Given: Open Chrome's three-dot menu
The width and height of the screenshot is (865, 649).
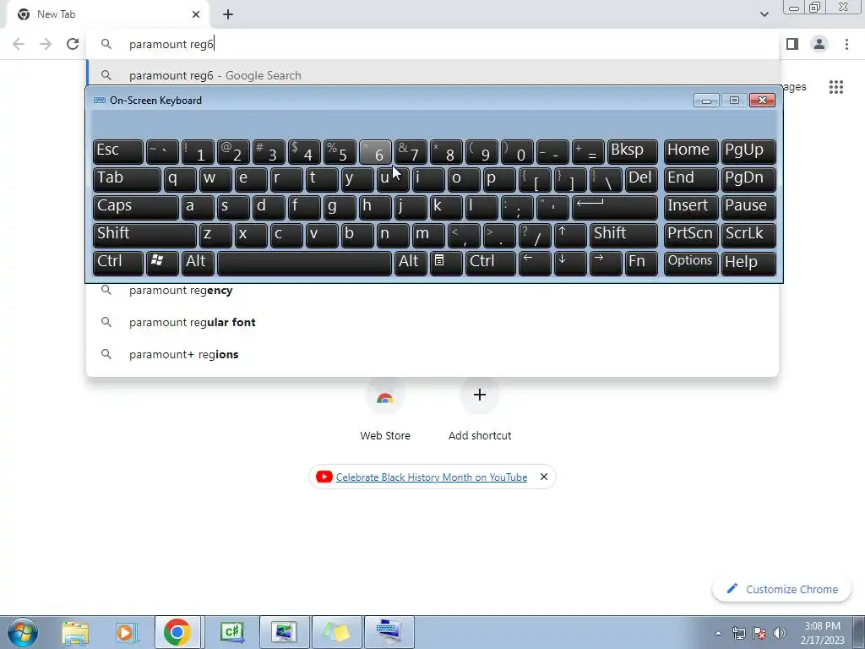Looking at the screenshot, I should pos(846,44).
